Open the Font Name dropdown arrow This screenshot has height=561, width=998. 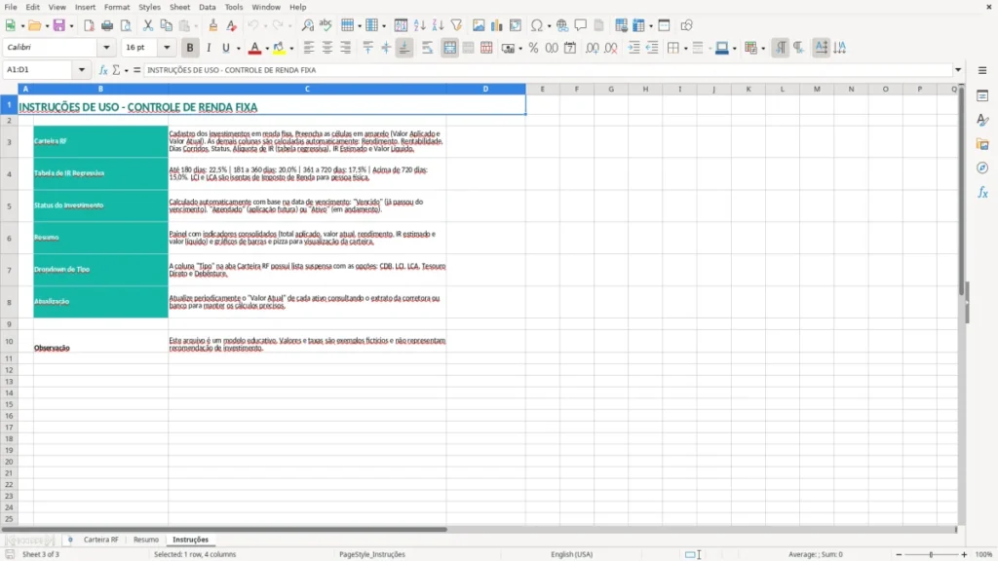(x=106, y=47)
